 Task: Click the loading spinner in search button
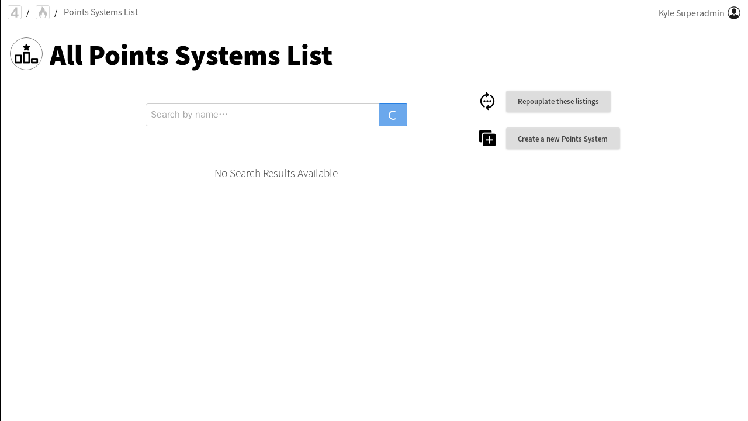[x=393, y=115]
